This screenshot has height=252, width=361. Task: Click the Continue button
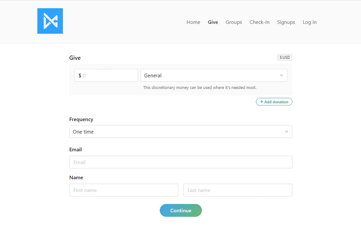click(181, 211)
